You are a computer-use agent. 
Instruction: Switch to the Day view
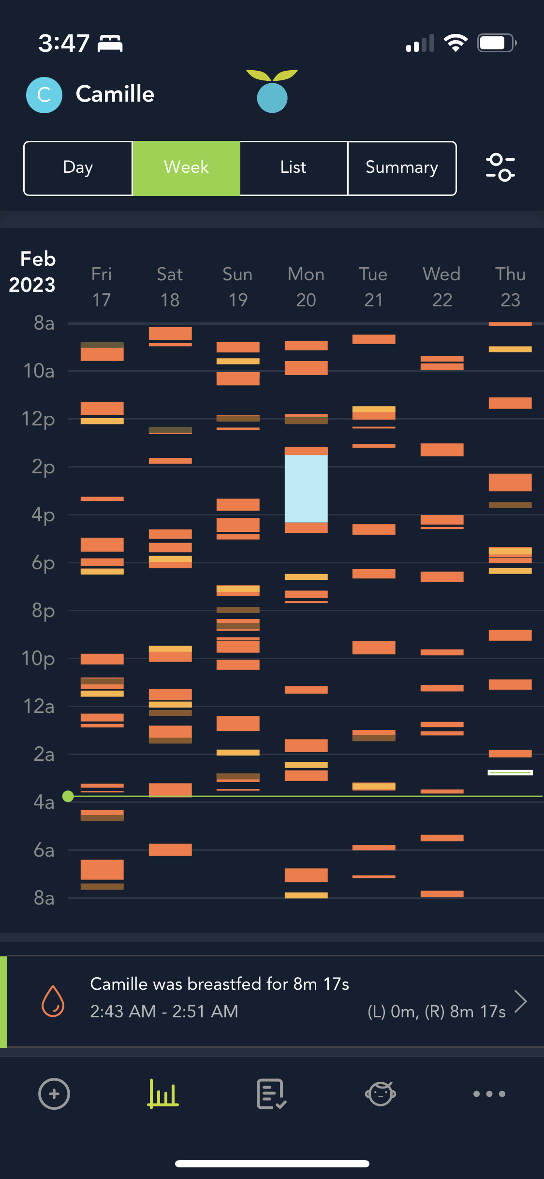78,168
